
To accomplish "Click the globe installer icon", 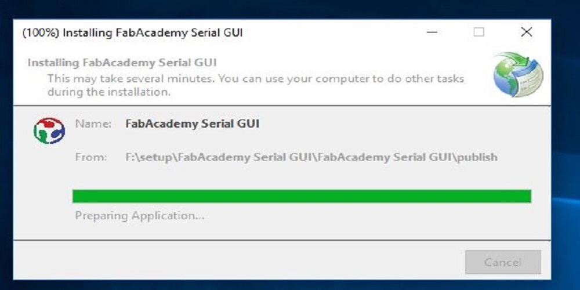I will [x=518, y=74].
